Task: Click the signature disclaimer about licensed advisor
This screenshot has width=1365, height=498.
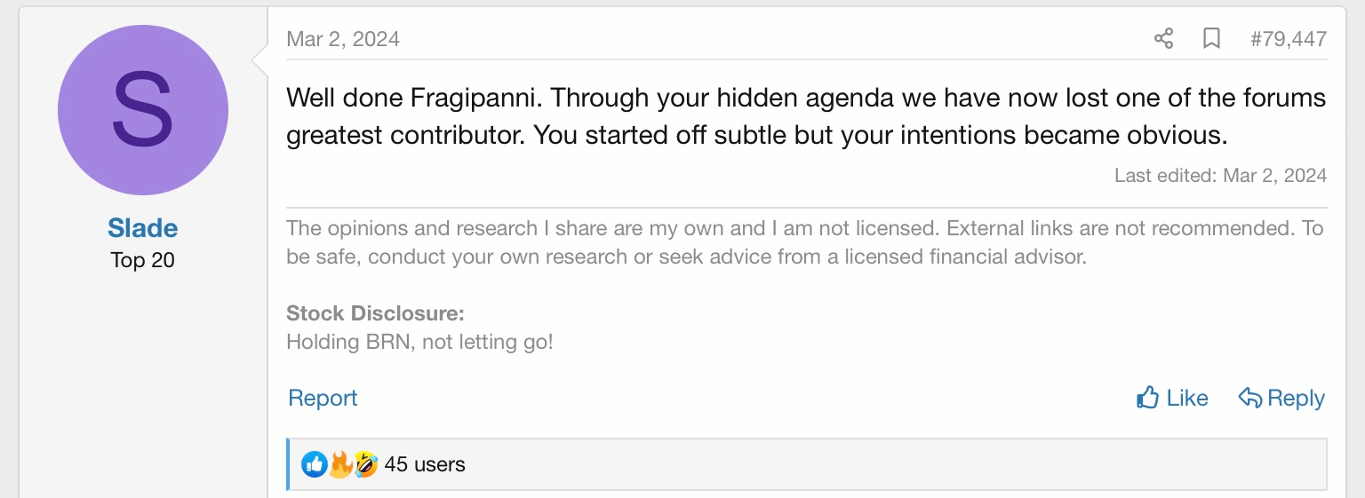Action: coord(805,243)
